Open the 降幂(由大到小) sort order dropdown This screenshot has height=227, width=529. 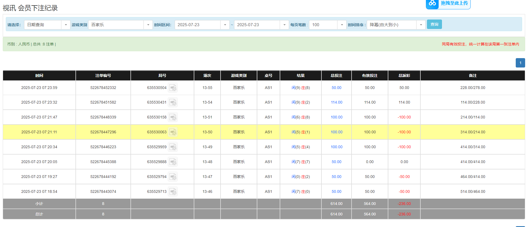coord(421,25)
